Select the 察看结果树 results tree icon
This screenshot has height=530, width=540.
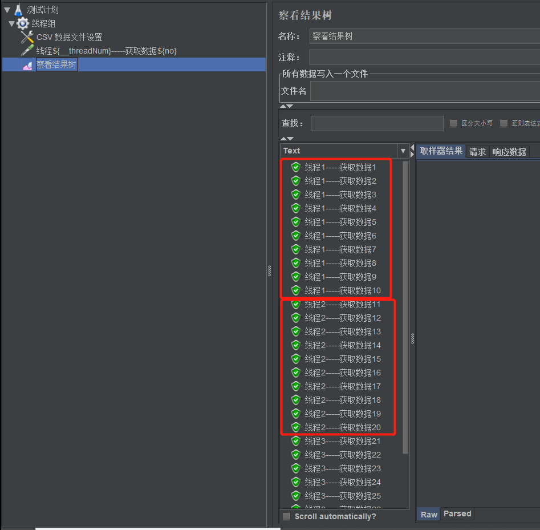point(27,64)
